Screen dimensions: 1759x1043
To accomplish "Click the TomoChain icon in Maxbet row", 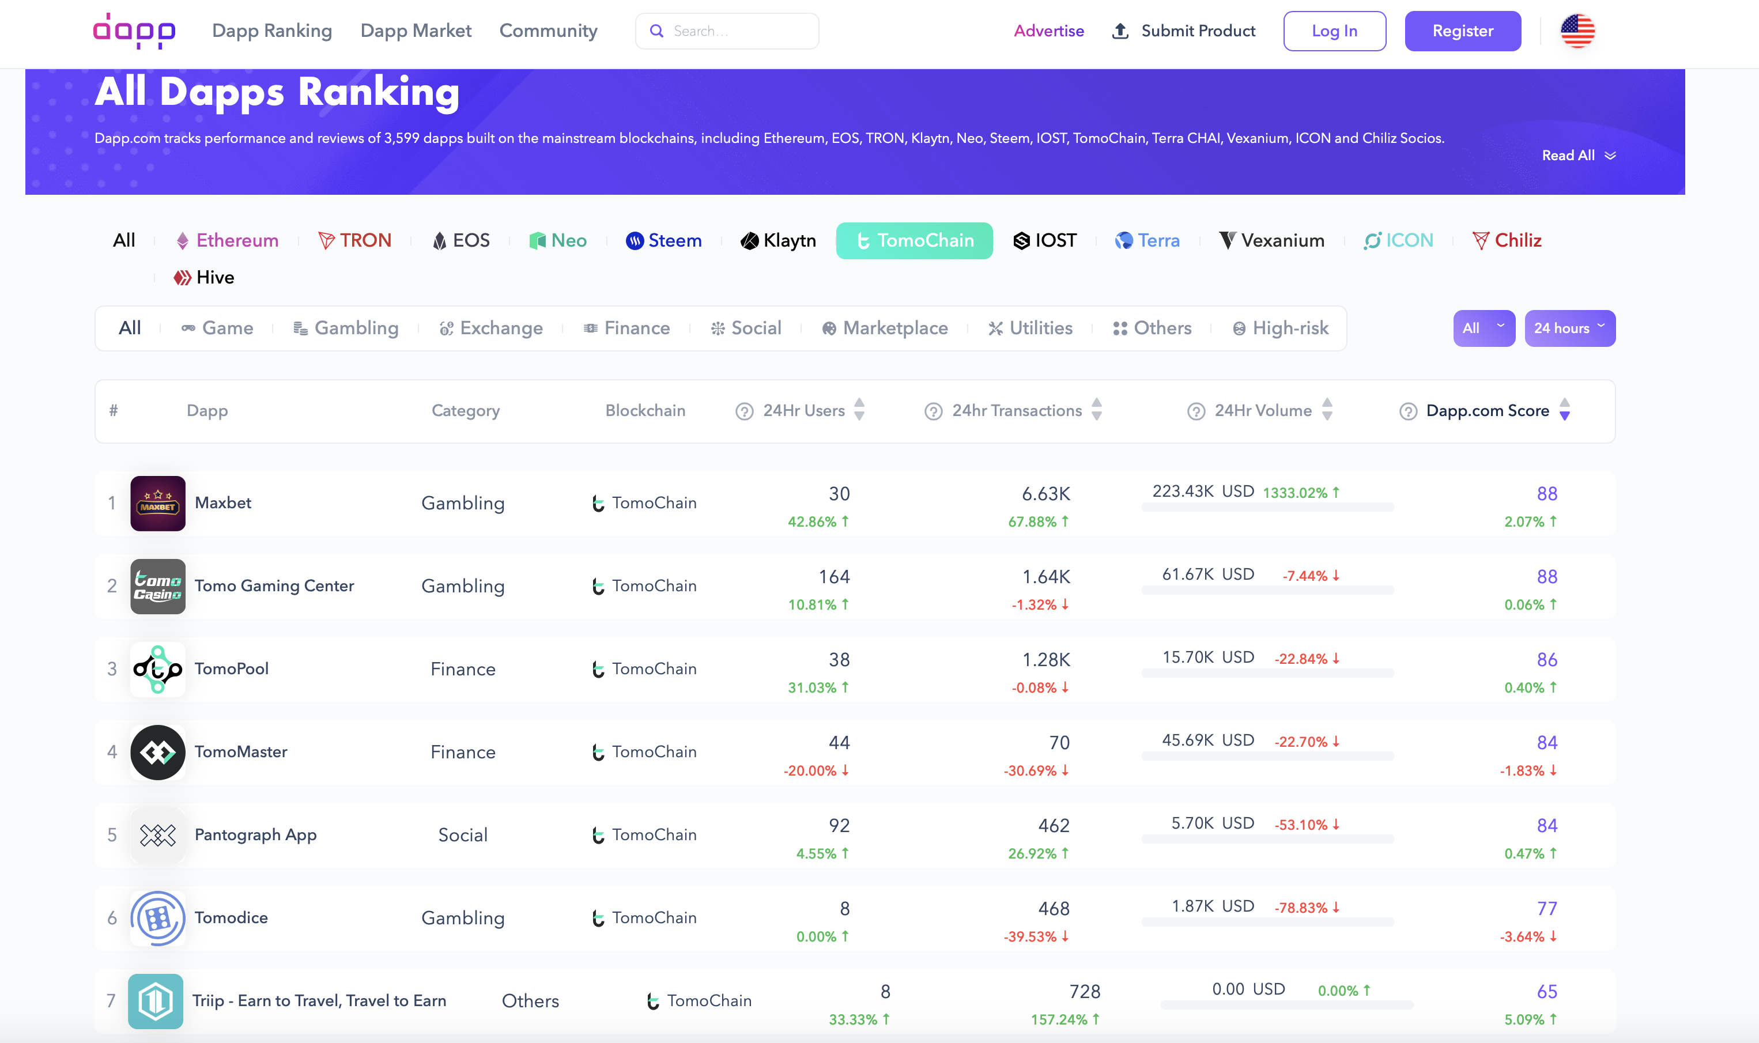I will click(x=598, y=503).
